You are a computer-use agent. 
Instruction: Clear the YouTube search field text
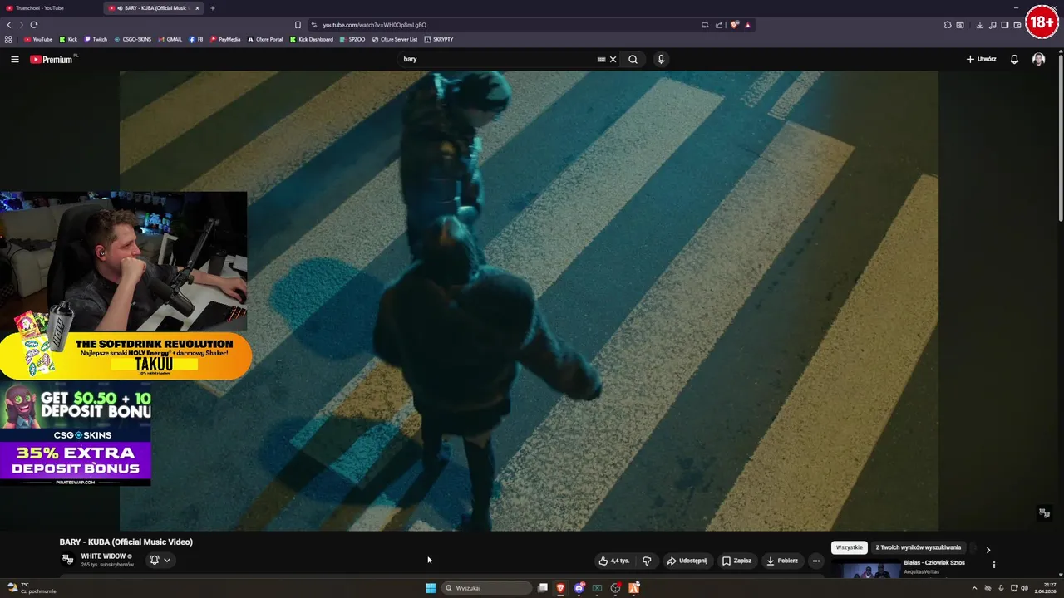coord(613,59)
